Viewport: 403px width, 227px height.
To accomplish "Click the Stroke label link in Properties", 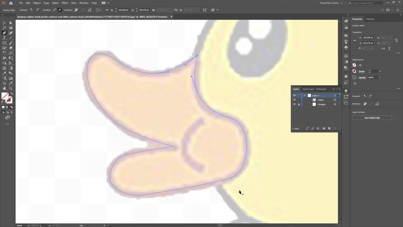I will (x=361, y=71).
